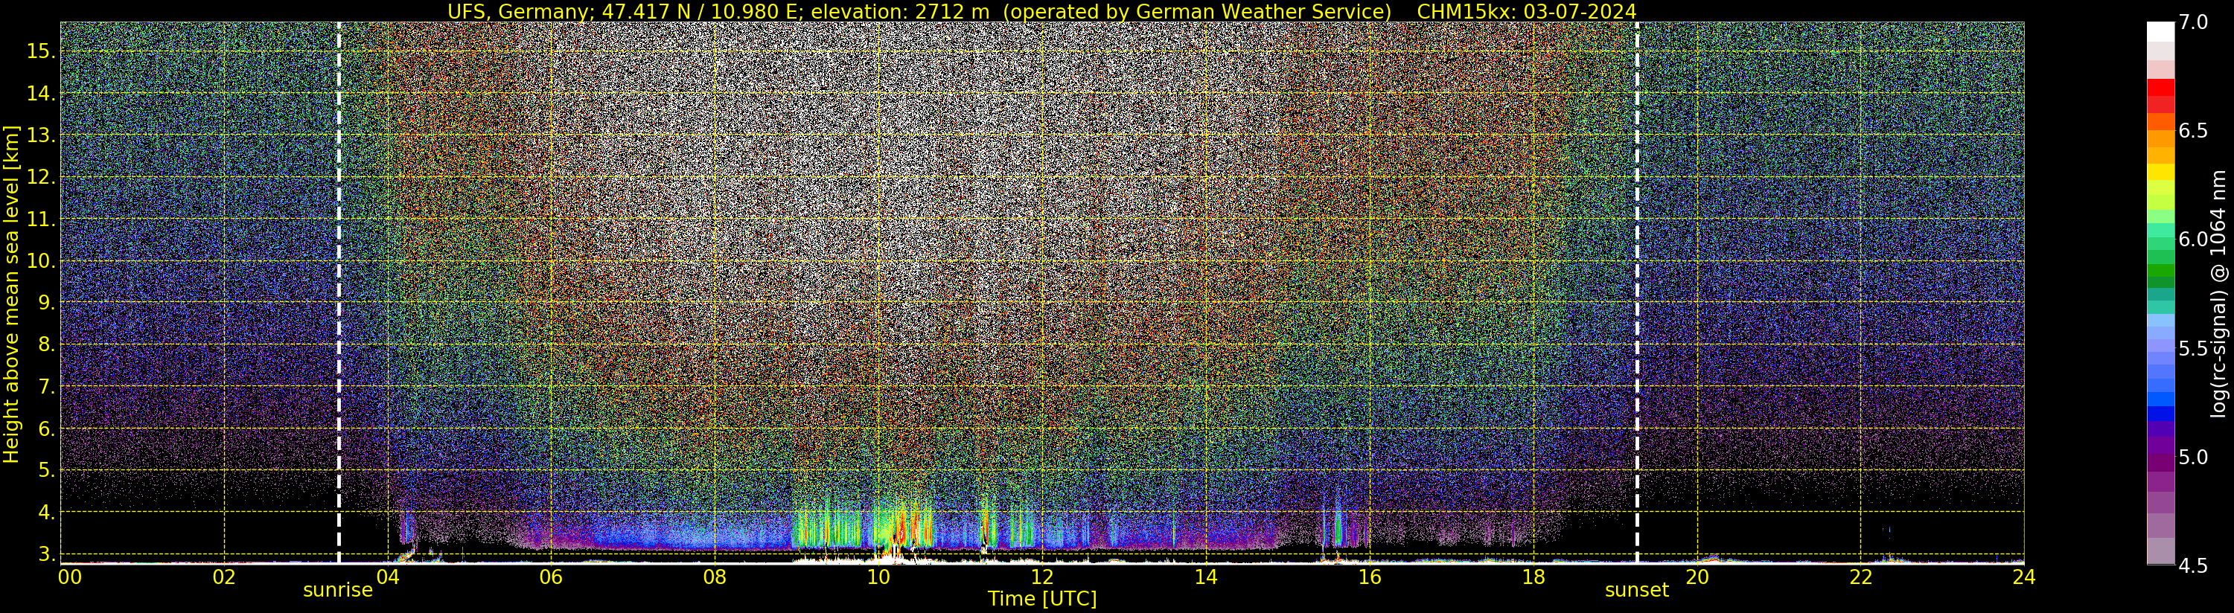Click the white dashed sunset marker line
Screen dimensions: 2234x613
coord(1636,293)
